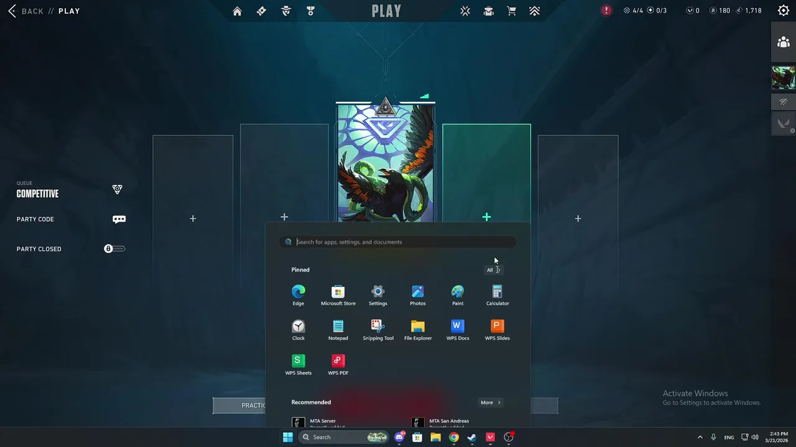This screenshot has width=796, height=447.
Task: Click the 0/3 counter in top bar
Action: point(657,11)
